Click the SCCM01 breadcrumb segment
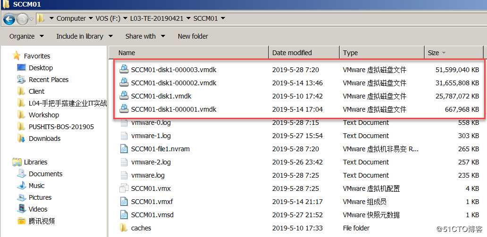The image size is (487, 237). pyautogui.click(x=205, y=19)
